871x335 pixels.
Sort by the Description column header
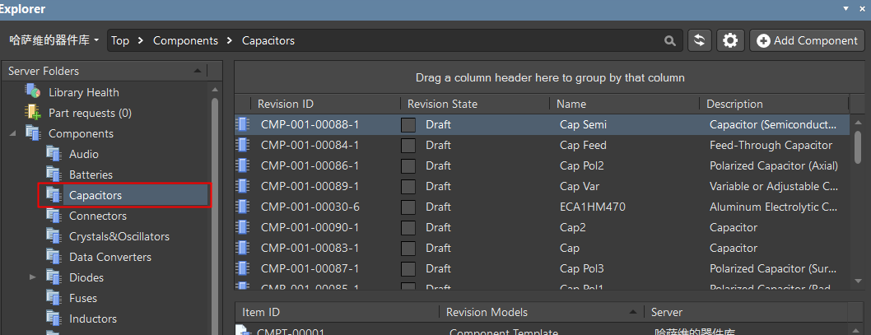click(774, 104)
